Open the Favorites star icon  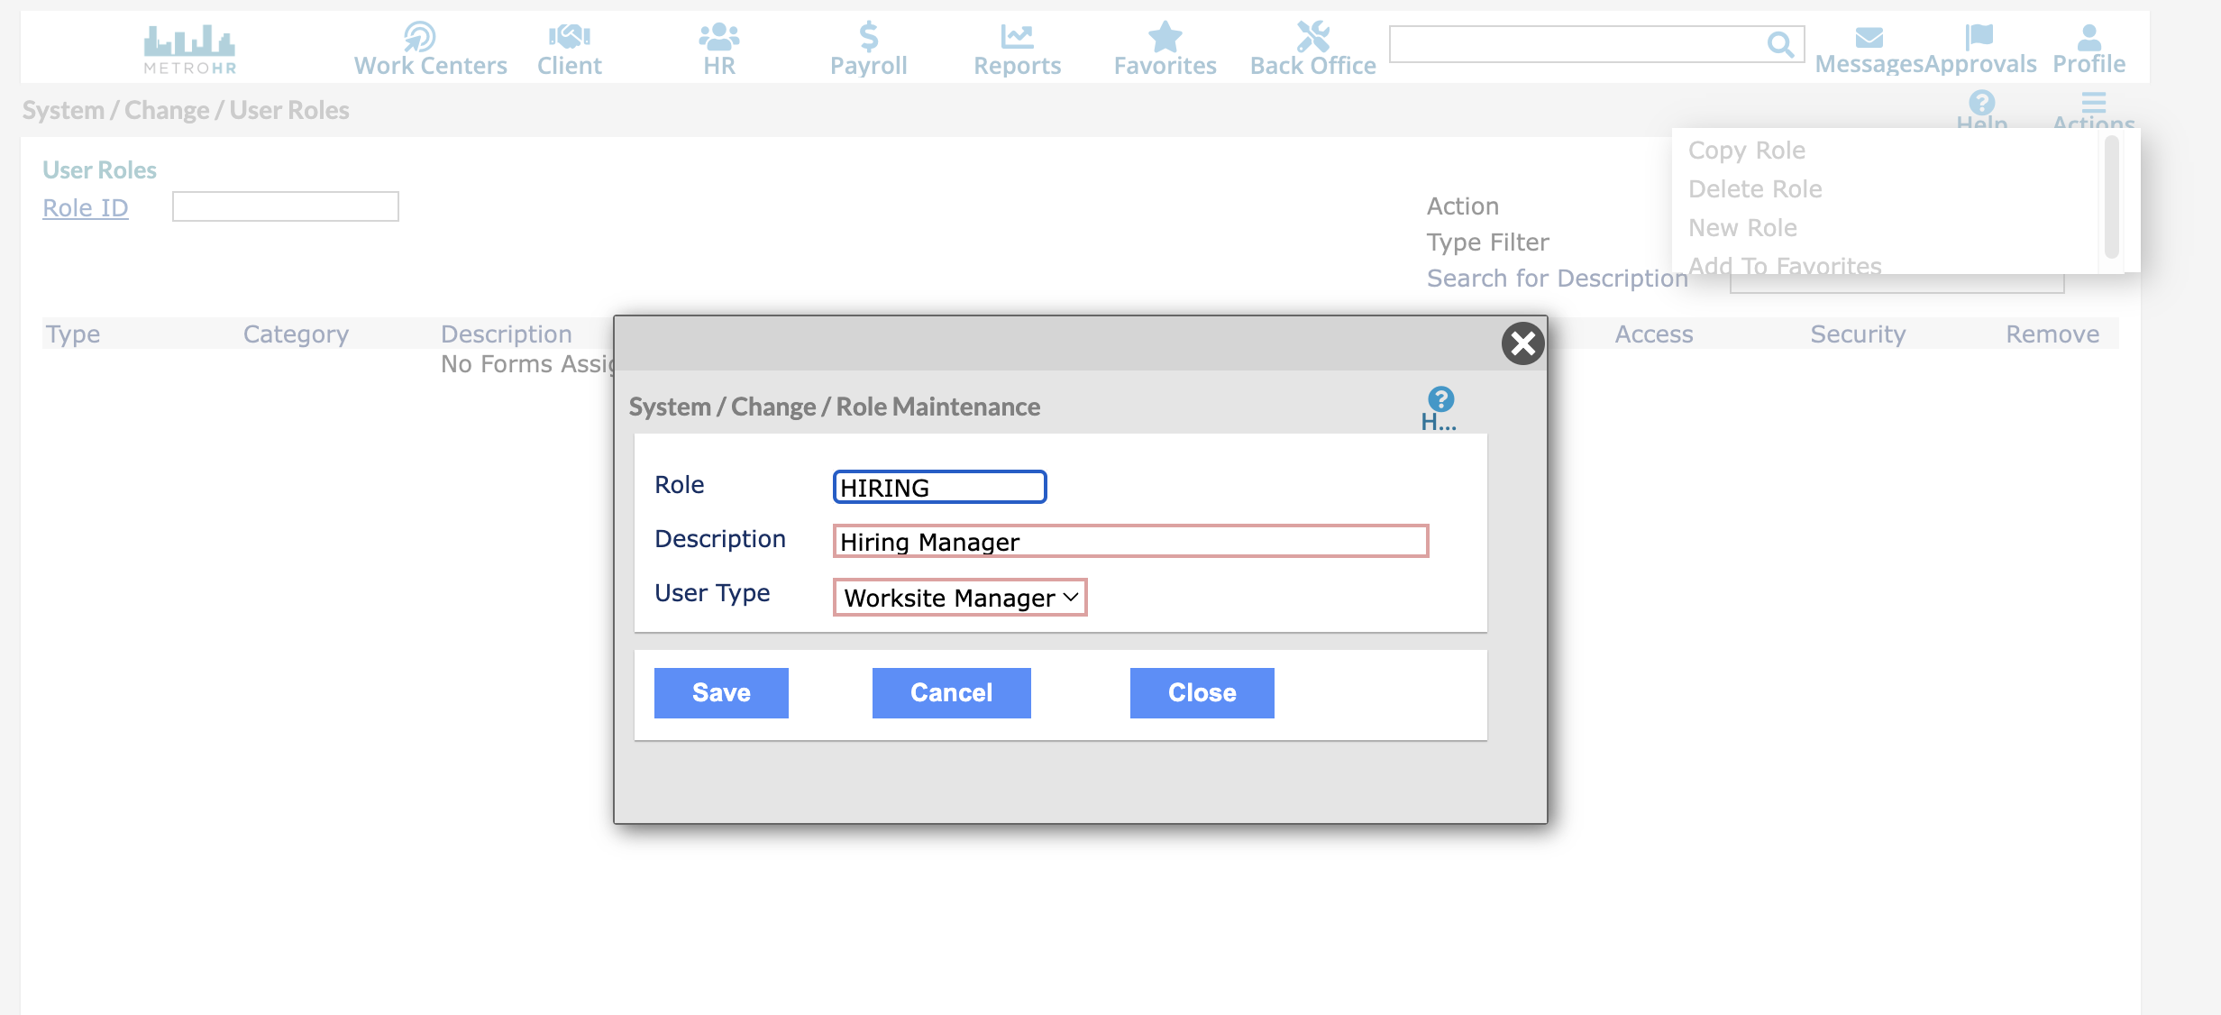[x=1165, y=37]
